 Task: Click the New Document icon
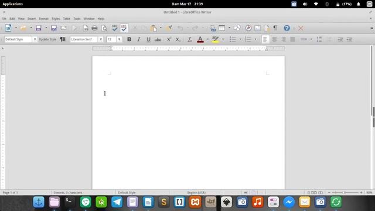[8, 28]
